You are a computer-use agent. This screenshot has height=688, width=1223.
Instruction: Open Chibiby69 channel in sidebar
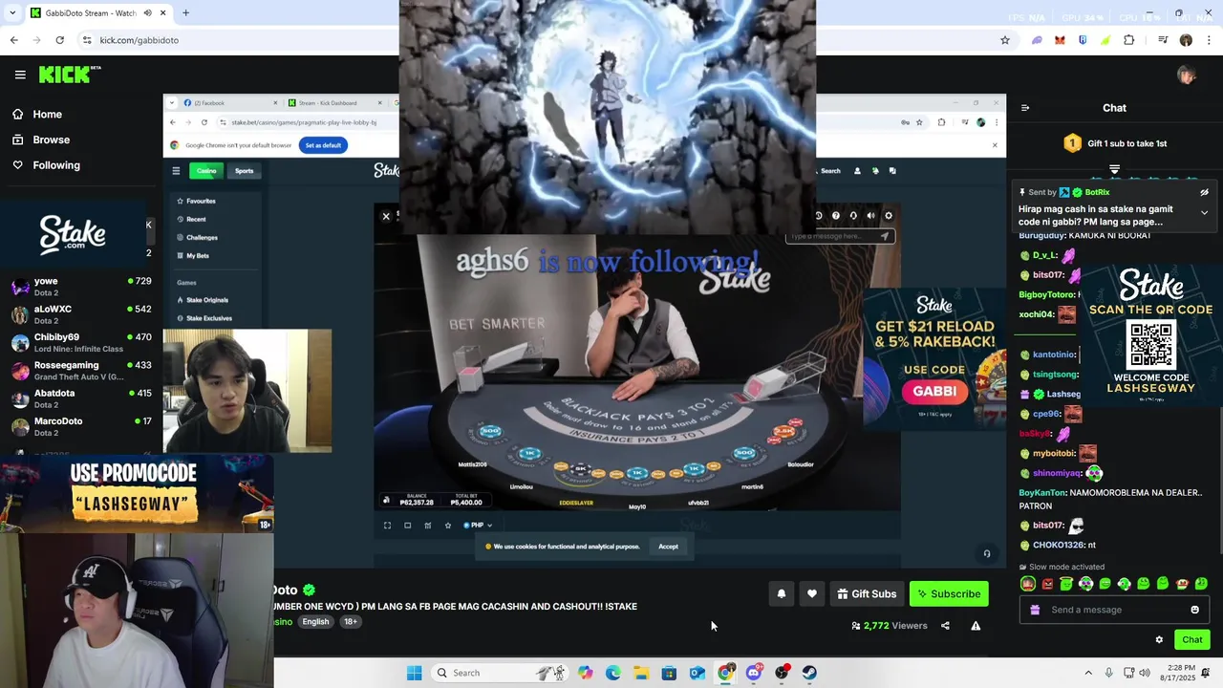click(81, 342)
